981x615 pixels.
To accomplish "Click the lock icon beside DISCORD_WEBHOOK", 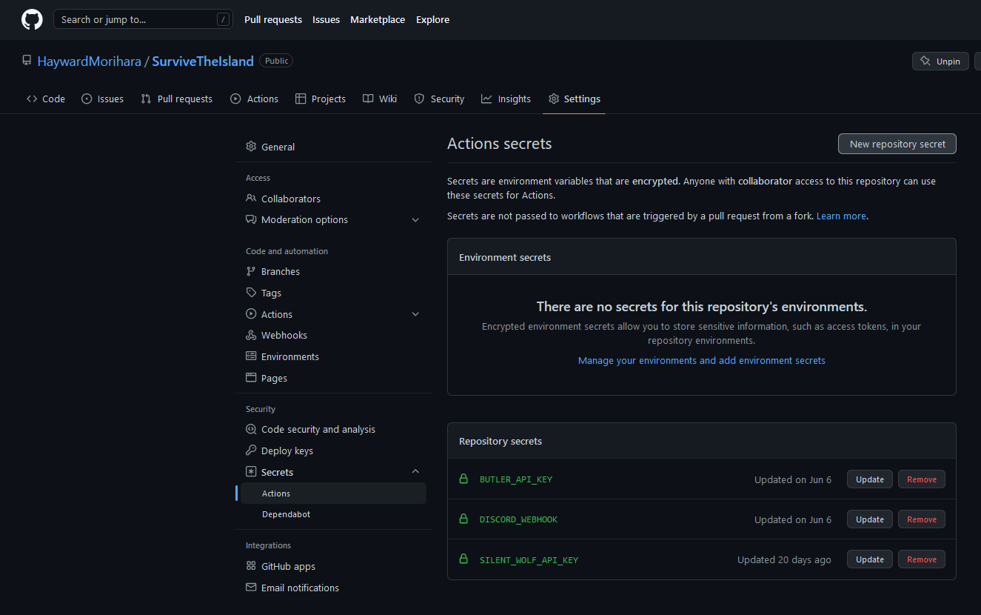I will pos(464,519).
